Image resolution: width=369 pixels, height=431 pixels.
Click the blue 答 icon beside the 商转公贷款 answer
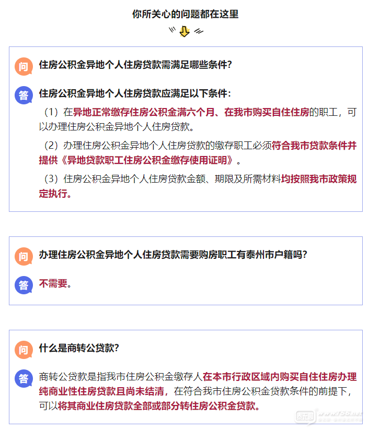tap(24, 378)
